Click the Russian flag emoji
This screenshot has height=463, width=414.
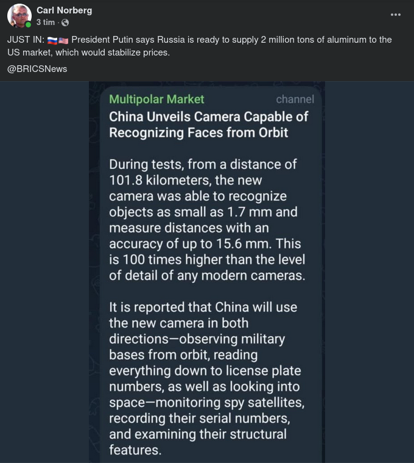(x=52, y=40)
